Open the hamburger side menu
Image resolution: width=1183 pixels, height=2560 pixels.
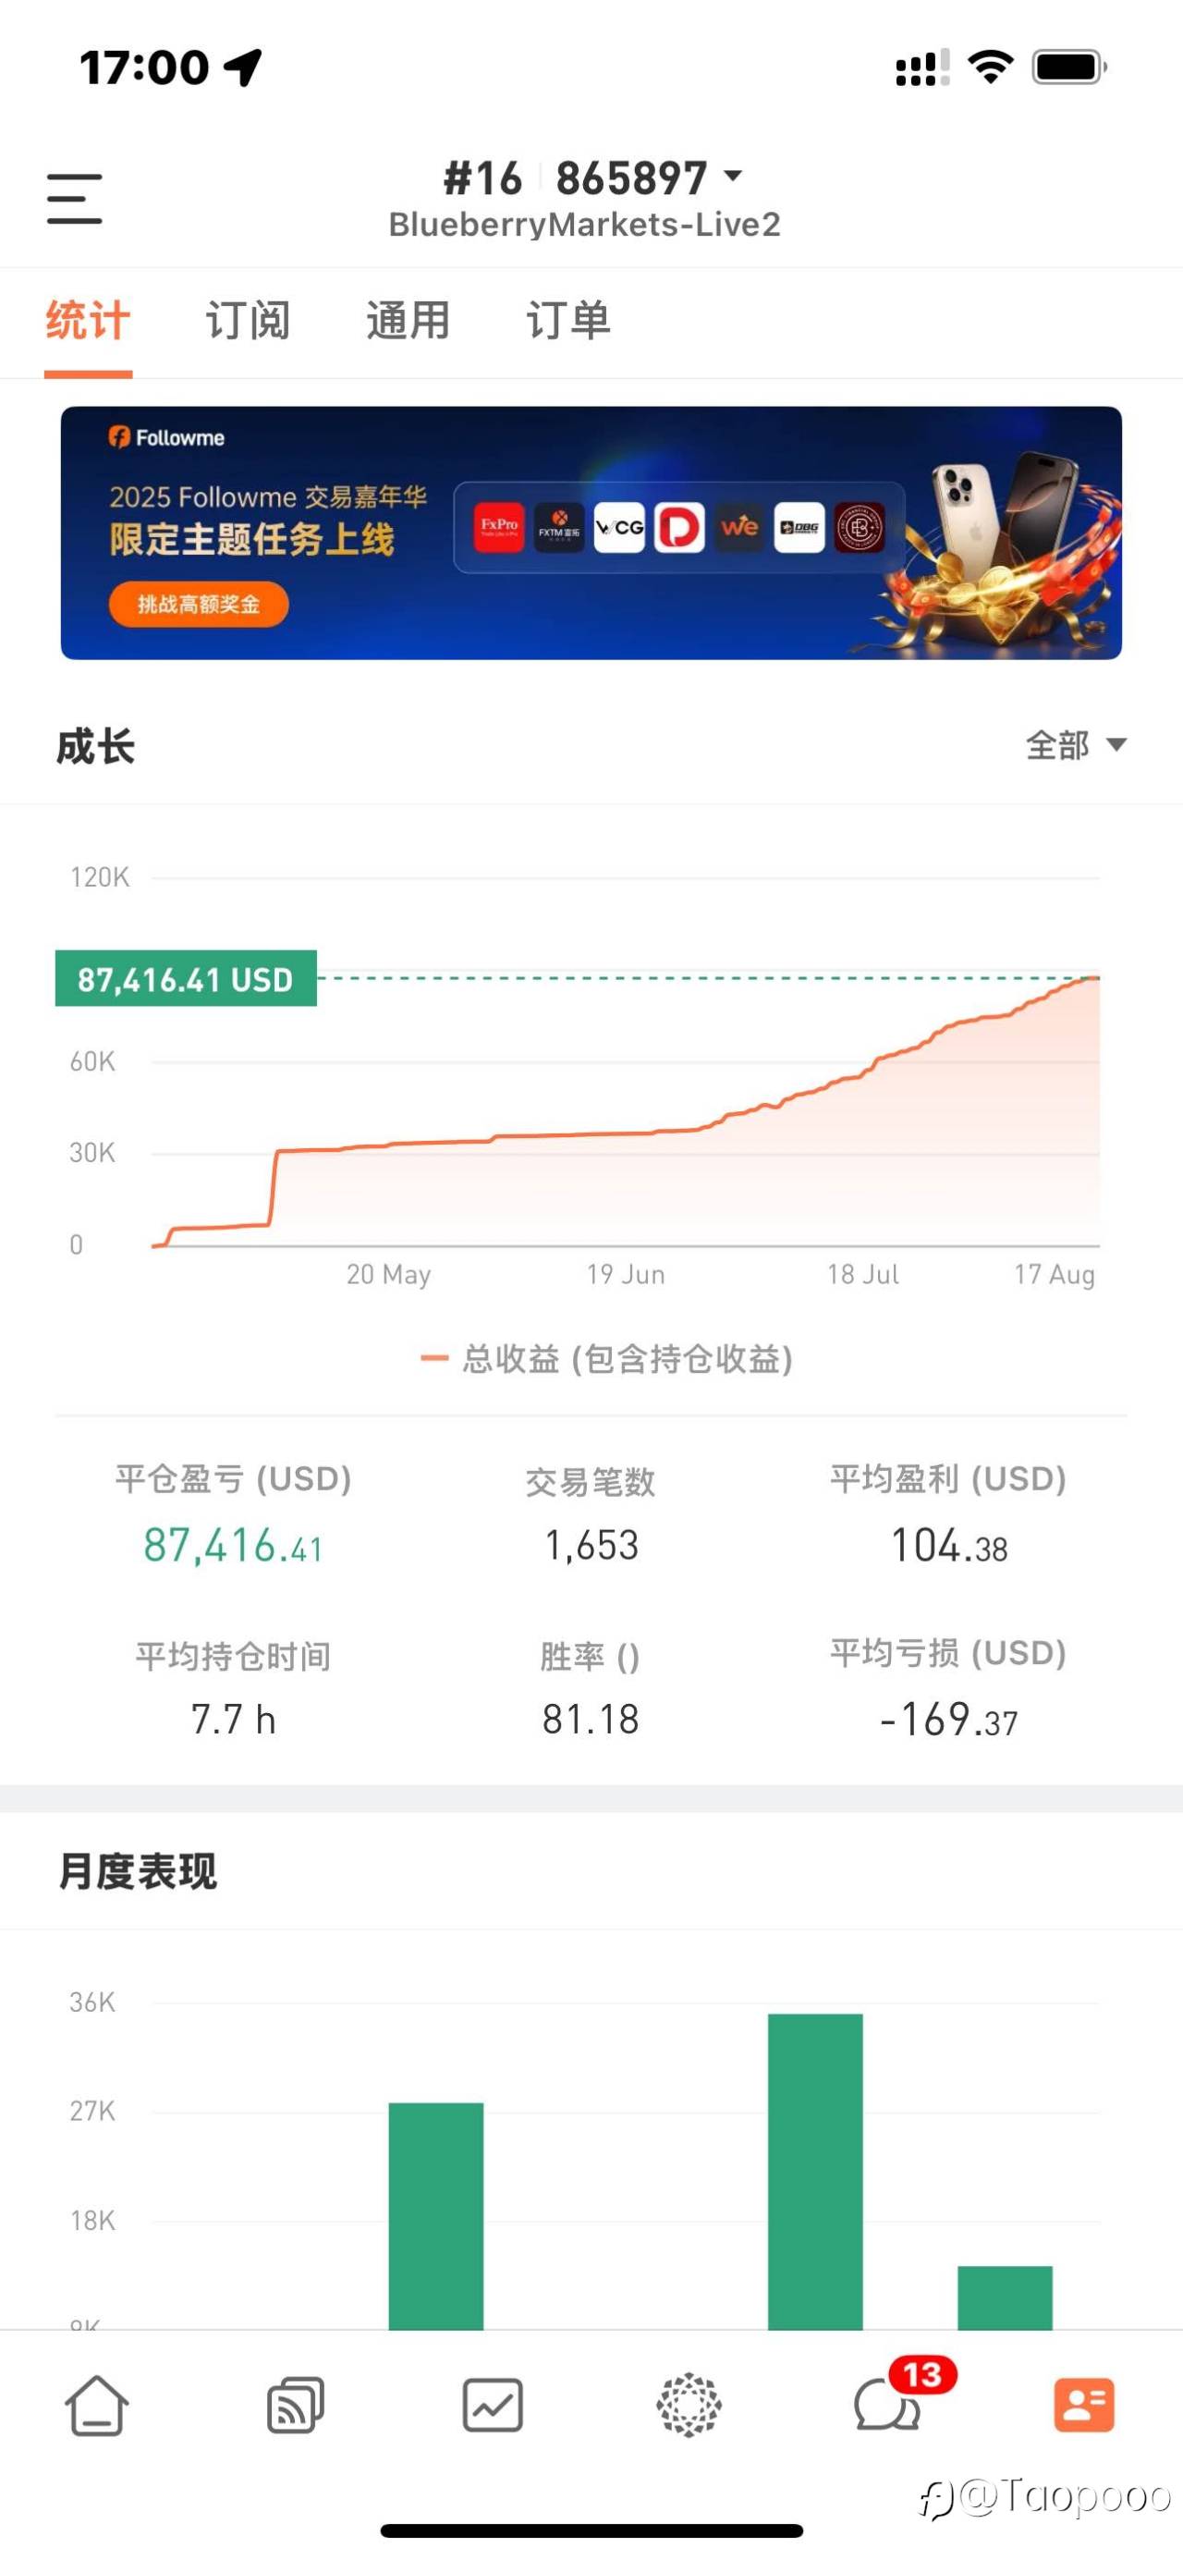(x=75, y=198)
